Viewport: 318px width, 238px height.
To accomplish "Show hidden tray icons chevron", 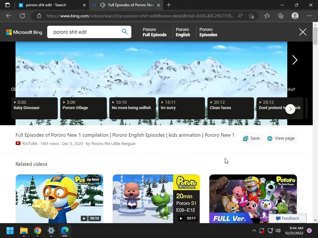I will [x=254, y=231].
